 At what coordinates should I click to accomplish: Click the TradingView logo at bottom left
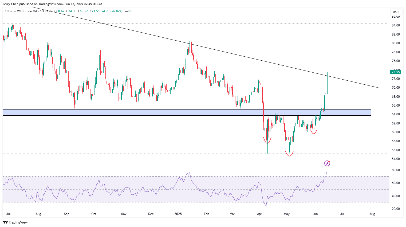(15, 222)
